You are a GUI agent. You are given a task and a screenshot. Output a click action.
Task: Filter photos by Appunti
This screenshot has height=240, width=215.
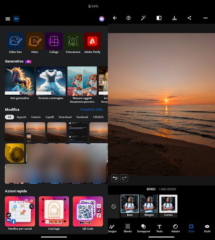(21, 117)
